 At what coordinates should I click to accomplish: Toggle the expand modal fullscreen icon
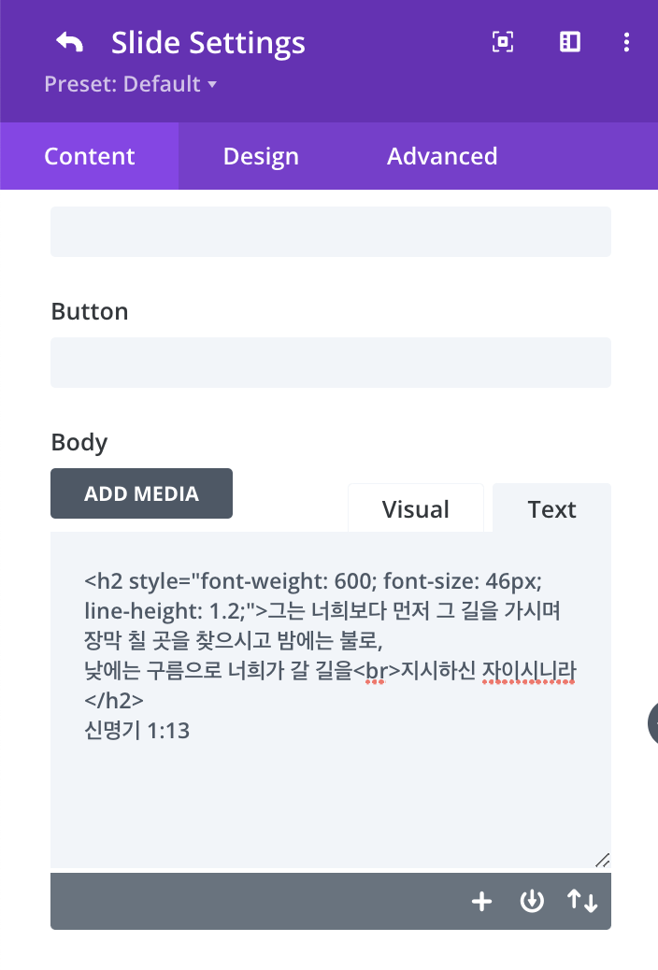[502, 42]
